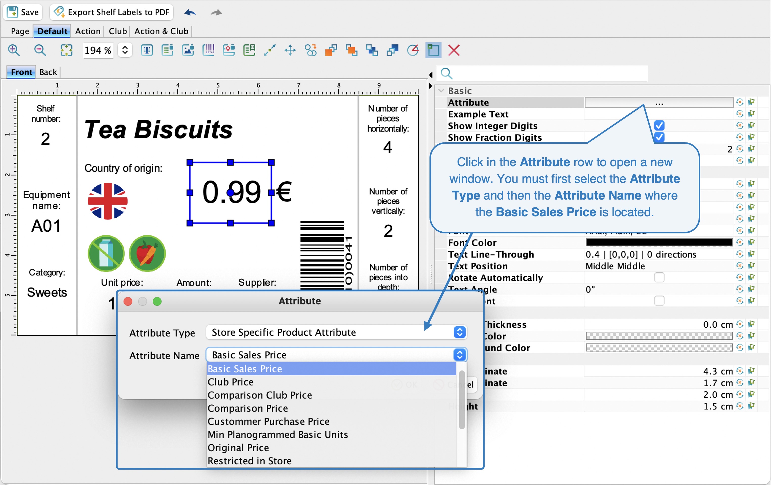Click the 4.3 cm coordinate value
The height and width of the screenshot is (485, 771).
pos(718,371)
